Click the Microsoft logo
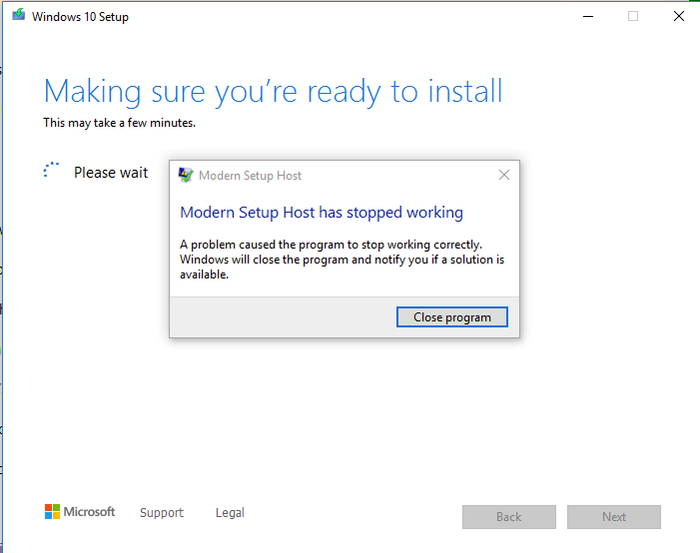Screen dimensions: 700x553 point(80,512)
